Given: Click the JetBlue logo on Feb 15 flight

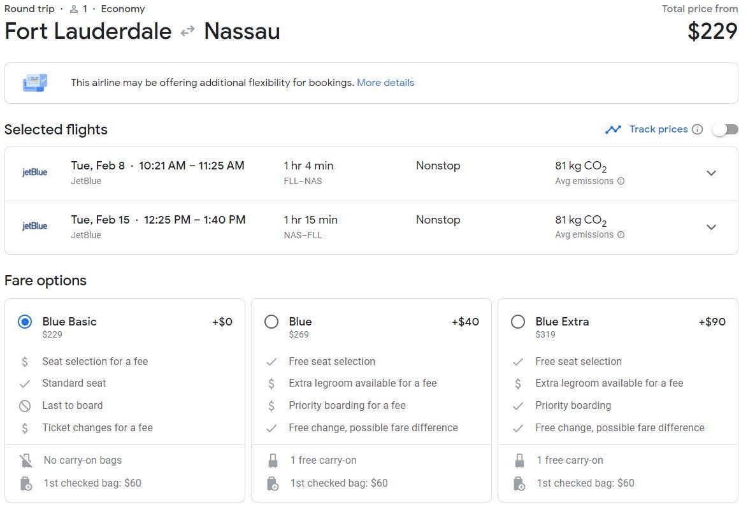Looking at the screenshot, I should (35, 226).
